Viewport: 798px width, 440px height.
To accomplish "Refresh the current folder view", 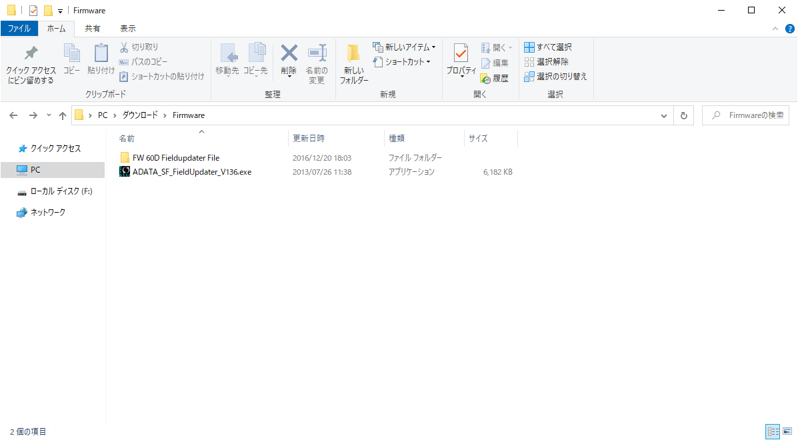I will pyautogui.click(x=683, y=116).
